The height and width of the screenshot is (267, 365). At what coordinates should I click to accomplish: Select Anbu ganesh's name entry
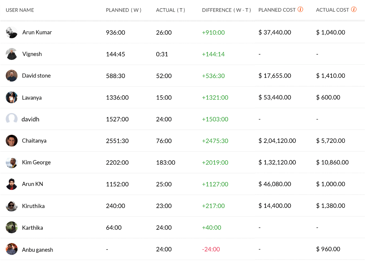click(x=37, y=249)
